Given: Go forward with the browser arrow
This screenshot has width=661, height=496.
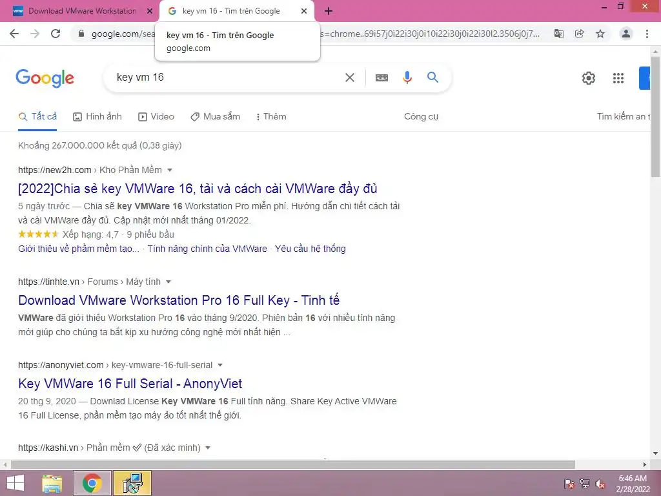Looking at the screenshot, I should pyautogui.click(x=35, y=34).
